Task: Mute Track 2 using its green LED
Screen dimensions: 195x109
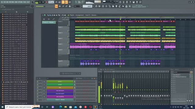Action: 68,31
